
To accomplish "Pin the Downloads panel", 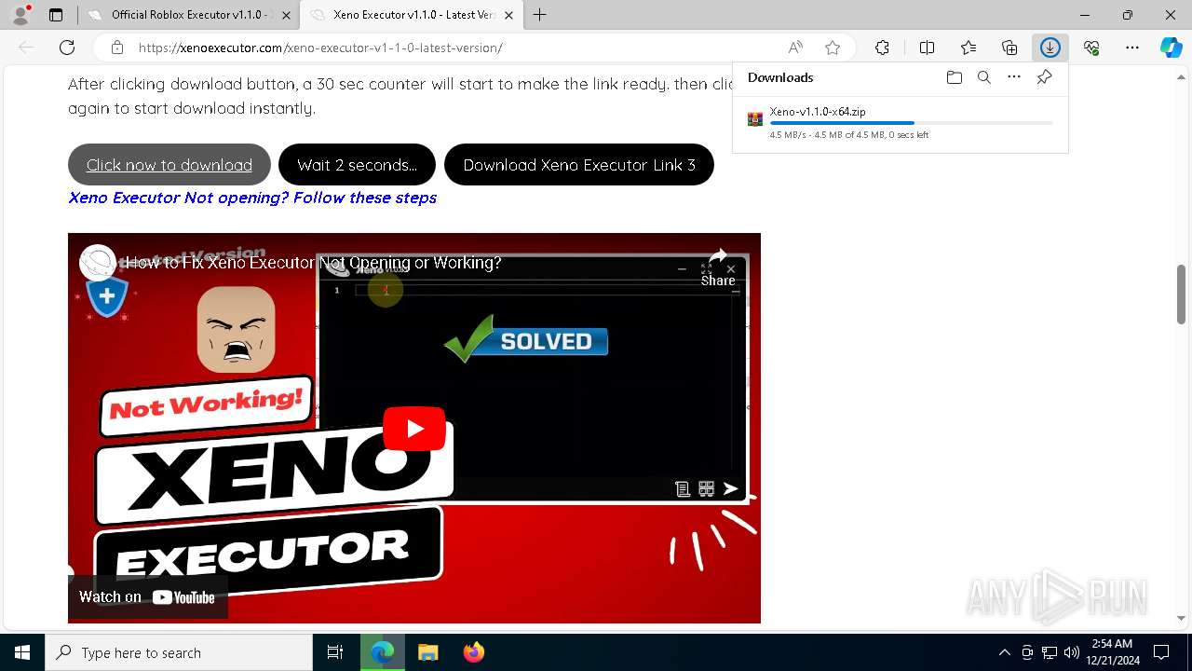I will 1045,77.
